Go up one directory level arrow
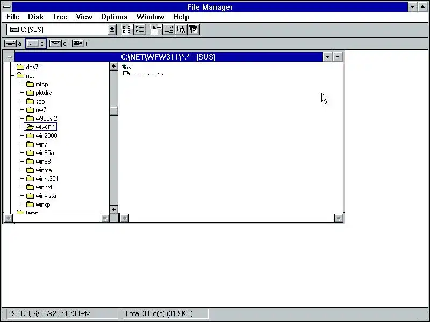 point(126,67)
